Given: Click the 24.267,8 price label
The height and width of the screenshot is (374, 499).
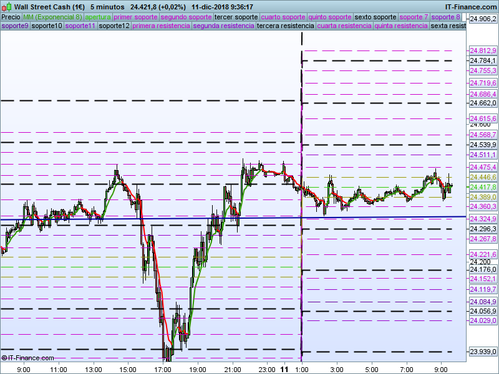Looking at the screenshot, I should pyautogui.click(x=483, y=239).
